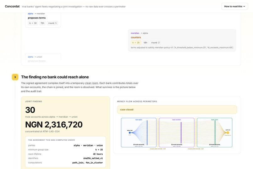Select the "72h" term chip
Image resolution: width=253 pixels, height=169 pixels.
click(x=42, y=23)
